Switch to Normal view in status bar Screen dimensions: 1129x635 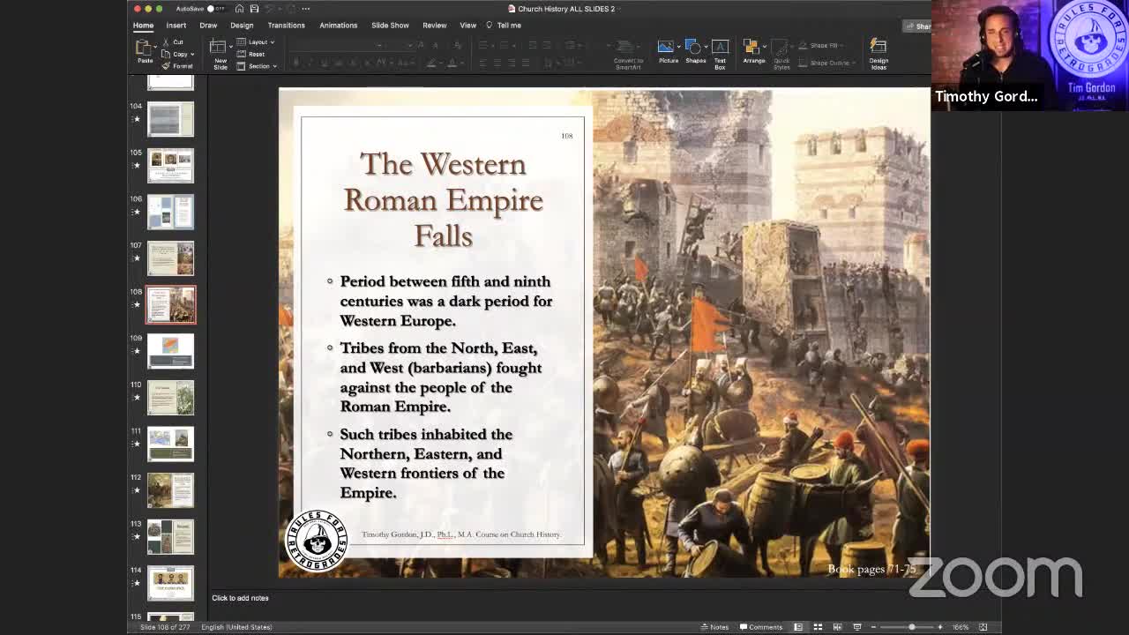pyautogui.click(x=798, y=627)
